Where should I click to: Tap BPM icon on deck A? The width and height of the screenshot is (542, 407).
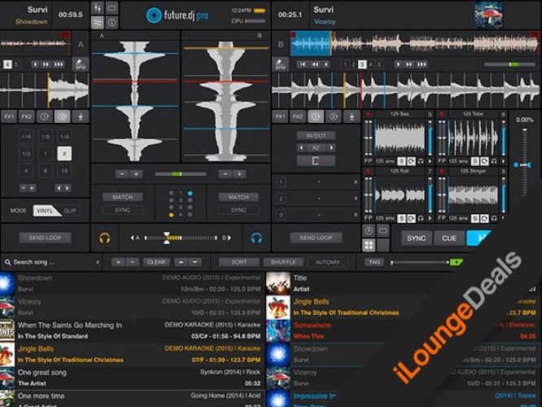(81, 64)
